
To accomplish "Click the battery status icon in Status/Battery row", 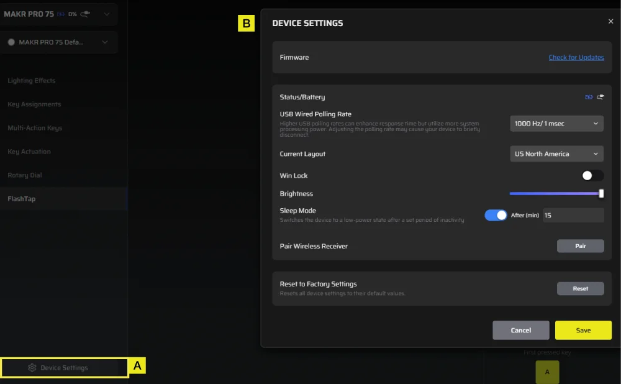I will click(589, 97).
